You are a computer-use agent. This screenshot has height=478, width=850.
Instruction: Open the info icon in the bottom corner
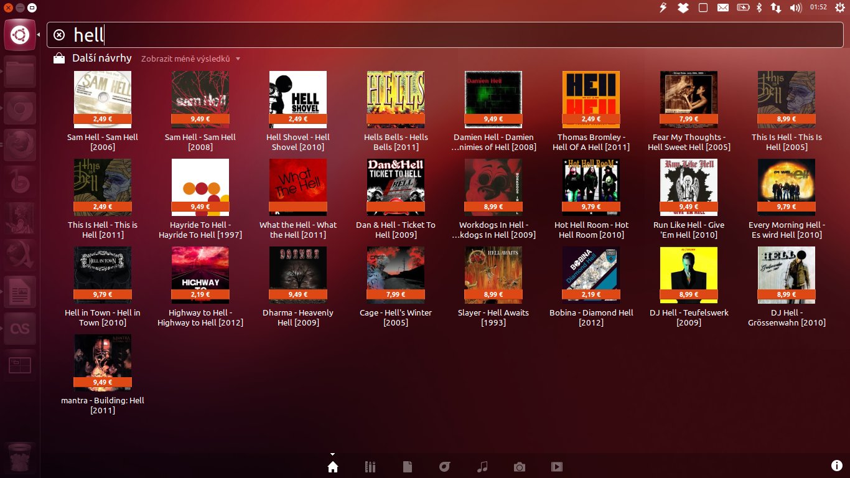pyautogui.click(x=837, y=466)
